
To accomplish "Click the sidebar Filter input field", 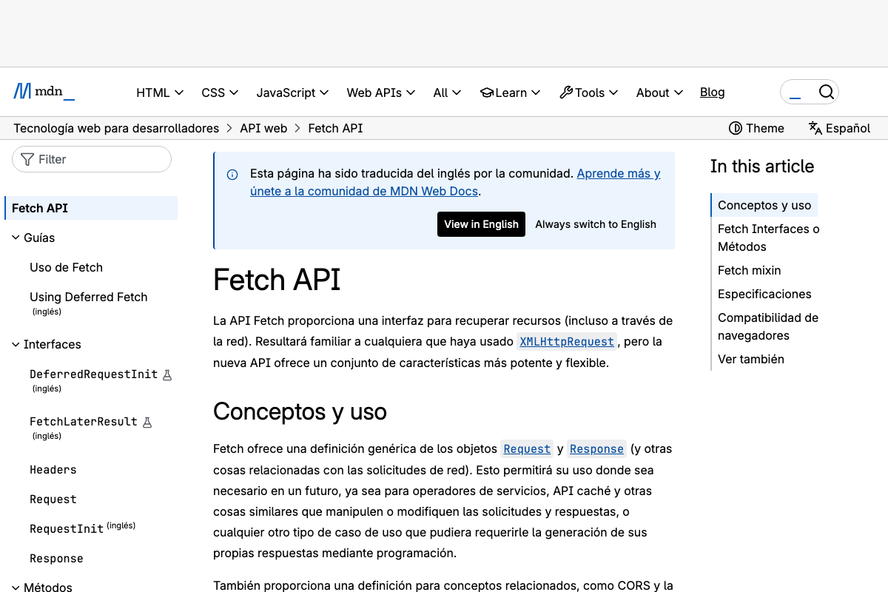I will 92,159.
